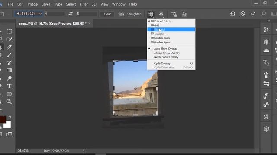Swap foreground and background colors
277x155 pixels.
pos(10,117)
